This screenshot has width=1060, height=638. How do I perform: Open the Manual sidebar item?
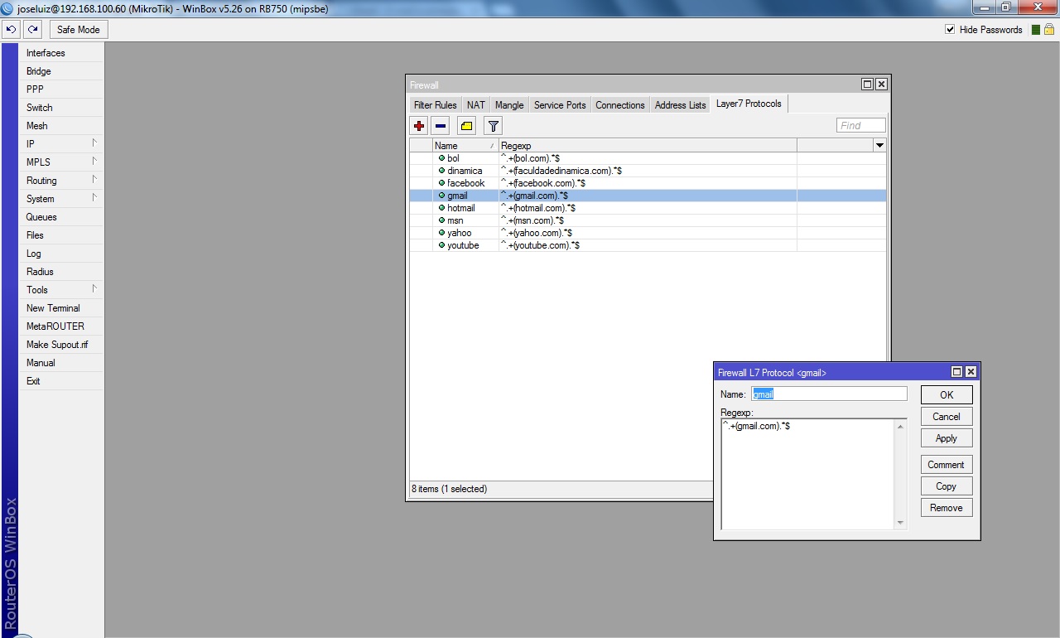[x=61, y=363]
